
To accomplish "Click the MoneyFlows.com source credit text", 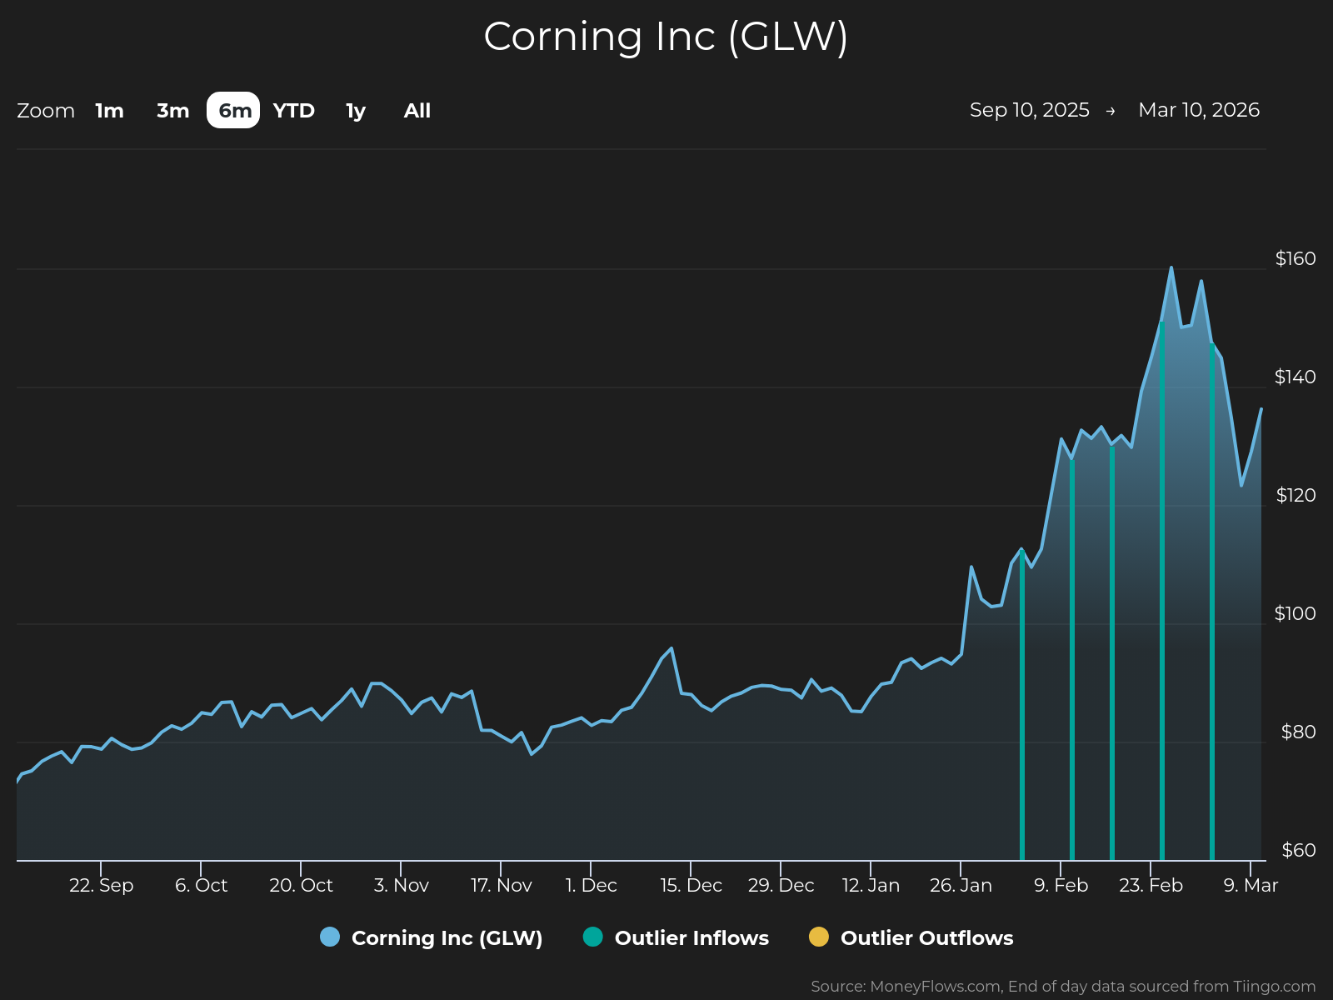I will [1063, 987].
